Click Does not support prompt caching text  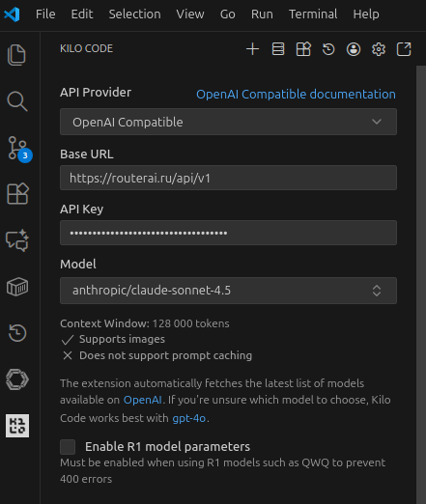(165, 355)
